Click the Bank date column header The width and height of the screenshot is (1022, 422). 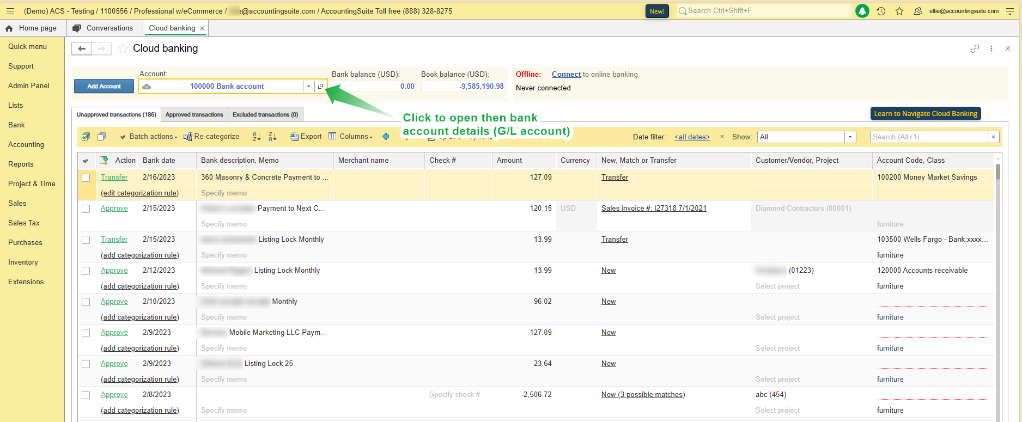pos(167,161)
